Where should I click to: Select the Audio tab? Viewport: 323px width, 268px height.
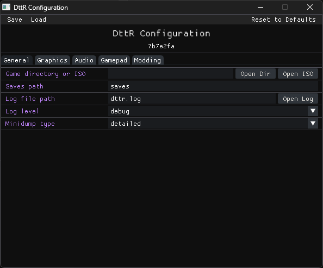(x=84, y=60)
